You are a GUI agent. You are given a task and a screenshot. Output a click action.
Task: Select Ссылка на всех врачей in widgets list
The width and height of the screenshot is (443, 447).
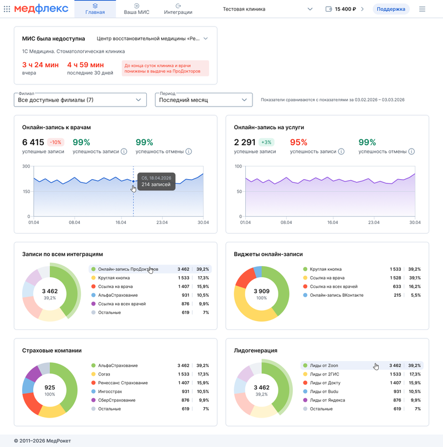(x=362, y=287)
